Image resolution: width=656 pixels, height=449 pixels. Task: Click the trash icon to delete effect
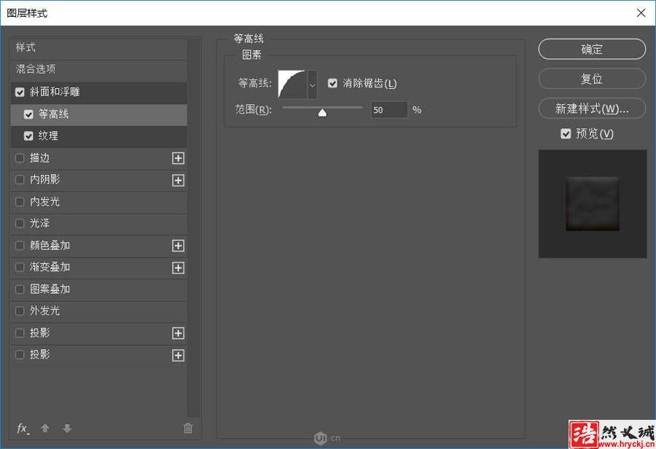point(188,428)
